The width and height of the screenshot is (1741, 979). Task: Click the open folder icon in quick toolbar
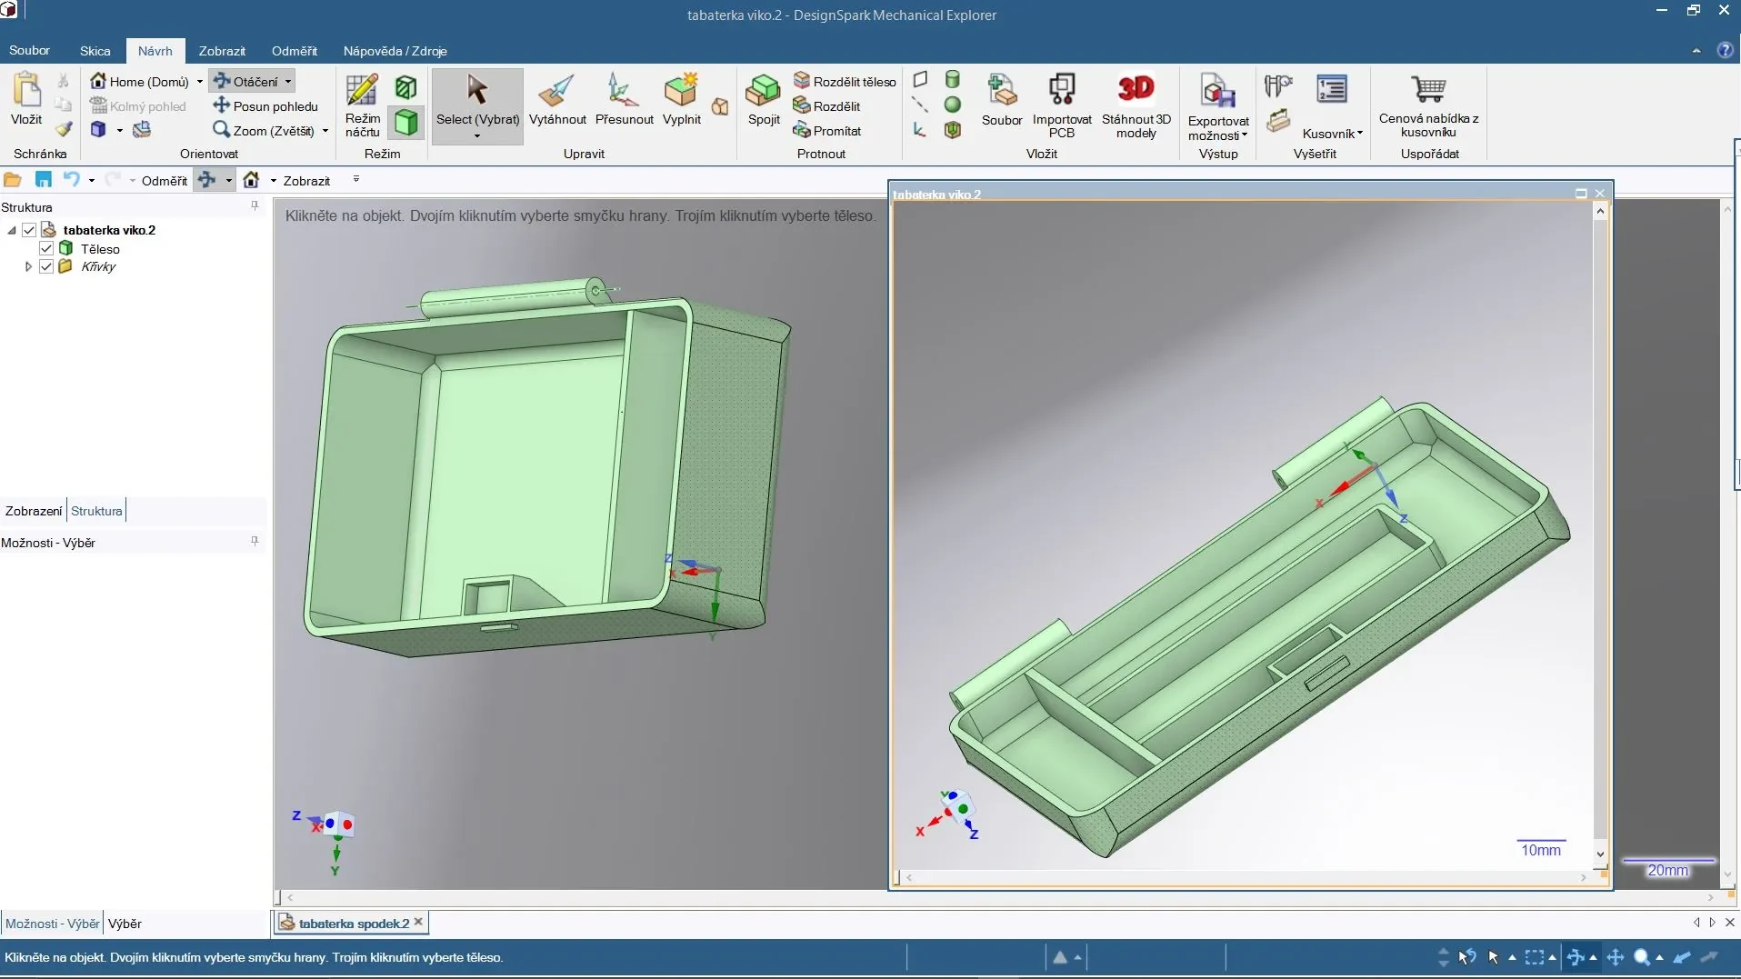13,180
